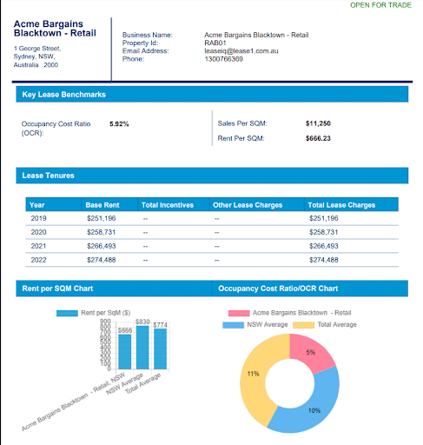
Task: Click Total Lease Charges $274,488 in 2022 row
Action: [324, 260]
